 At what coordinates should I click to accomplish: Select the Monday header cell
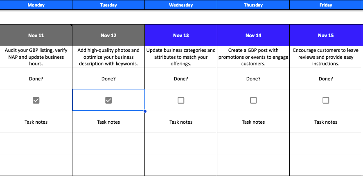pos(36,5)
